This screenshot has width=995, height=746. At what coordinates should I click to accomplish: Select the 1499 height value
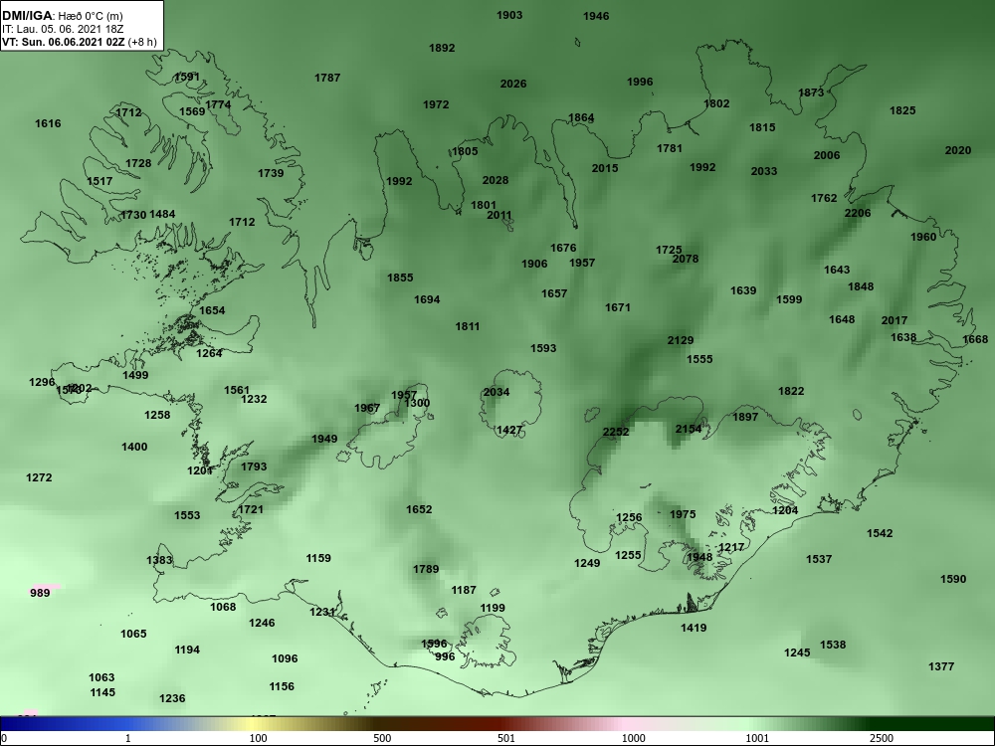[x=135, y=376]
